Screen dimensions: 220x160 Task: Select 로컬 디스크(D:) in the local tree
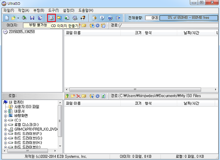pos(27,125)
